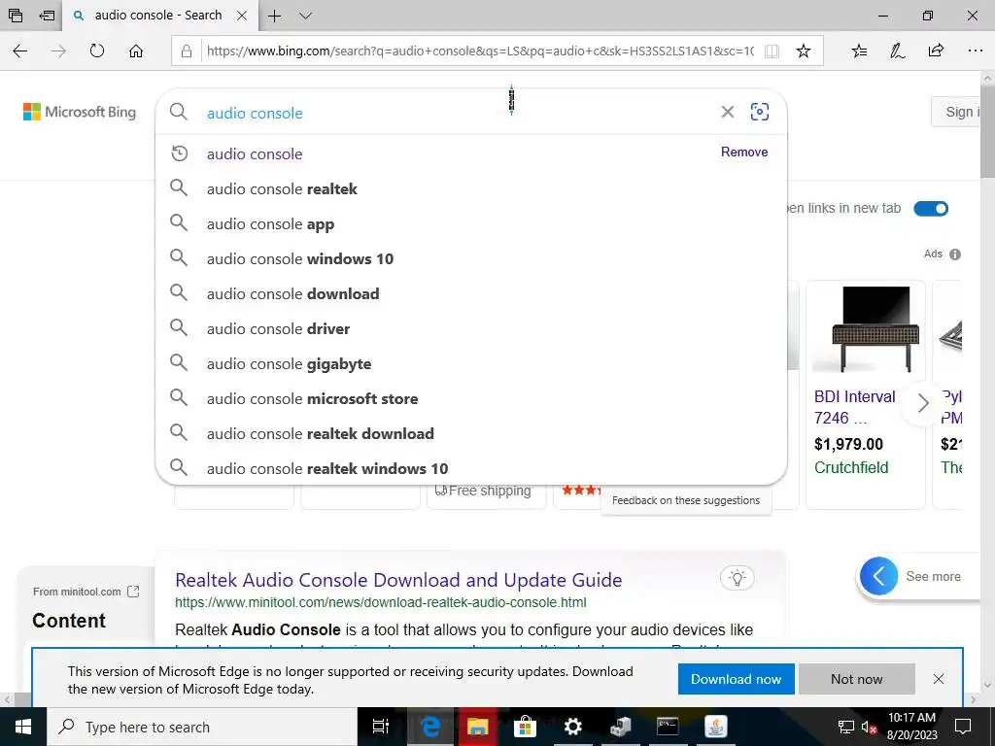The height and width of the screenshot is (746, 995).
Task: Close the audio console search tab
Action: click(242, 16)
